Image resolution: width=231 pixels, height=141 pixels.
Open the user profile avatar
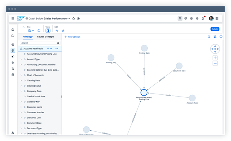tap(211, 19)
